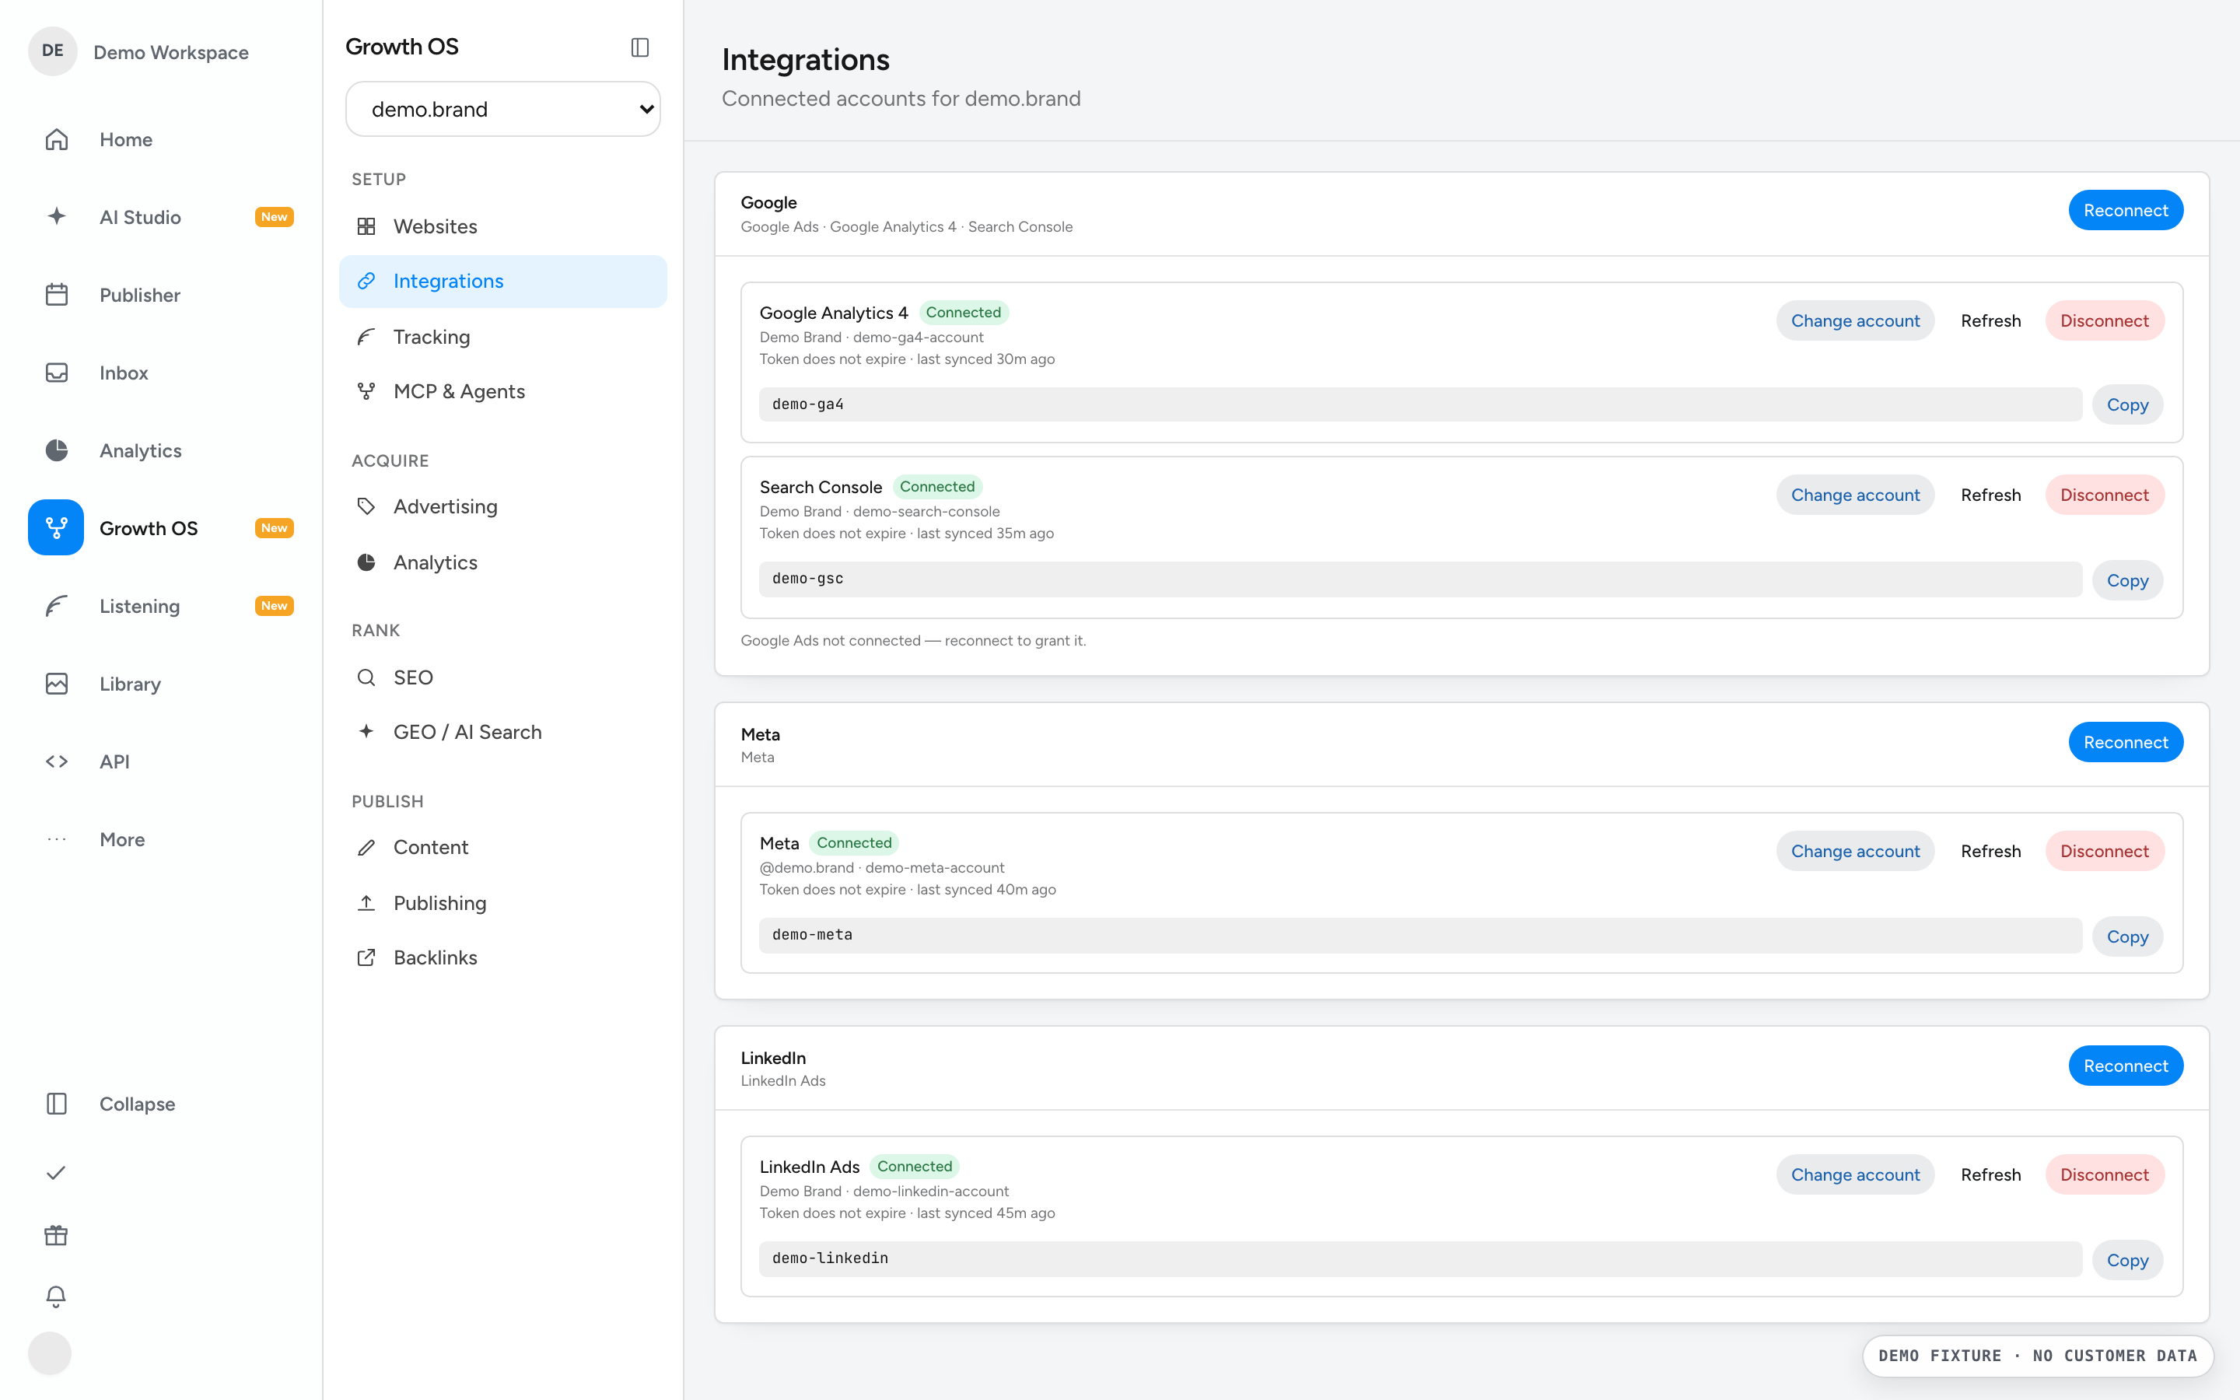The image size is (2240, 1400).
Task: Click the demo-linkedin code field
Action: tap(1420, 1258)
